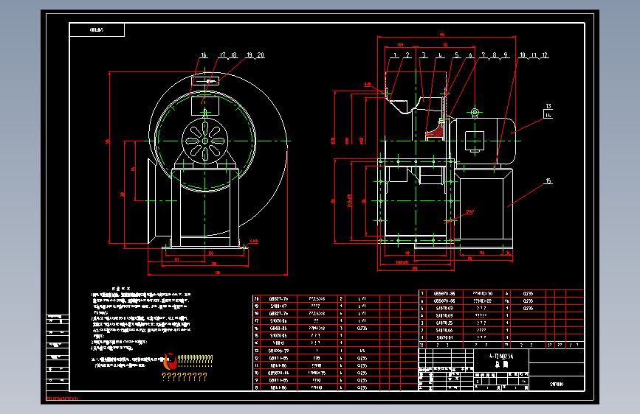Click GB5870-86 in parts list row 7
The width and height of the screenshot is (640, 414).
[444, 293]
